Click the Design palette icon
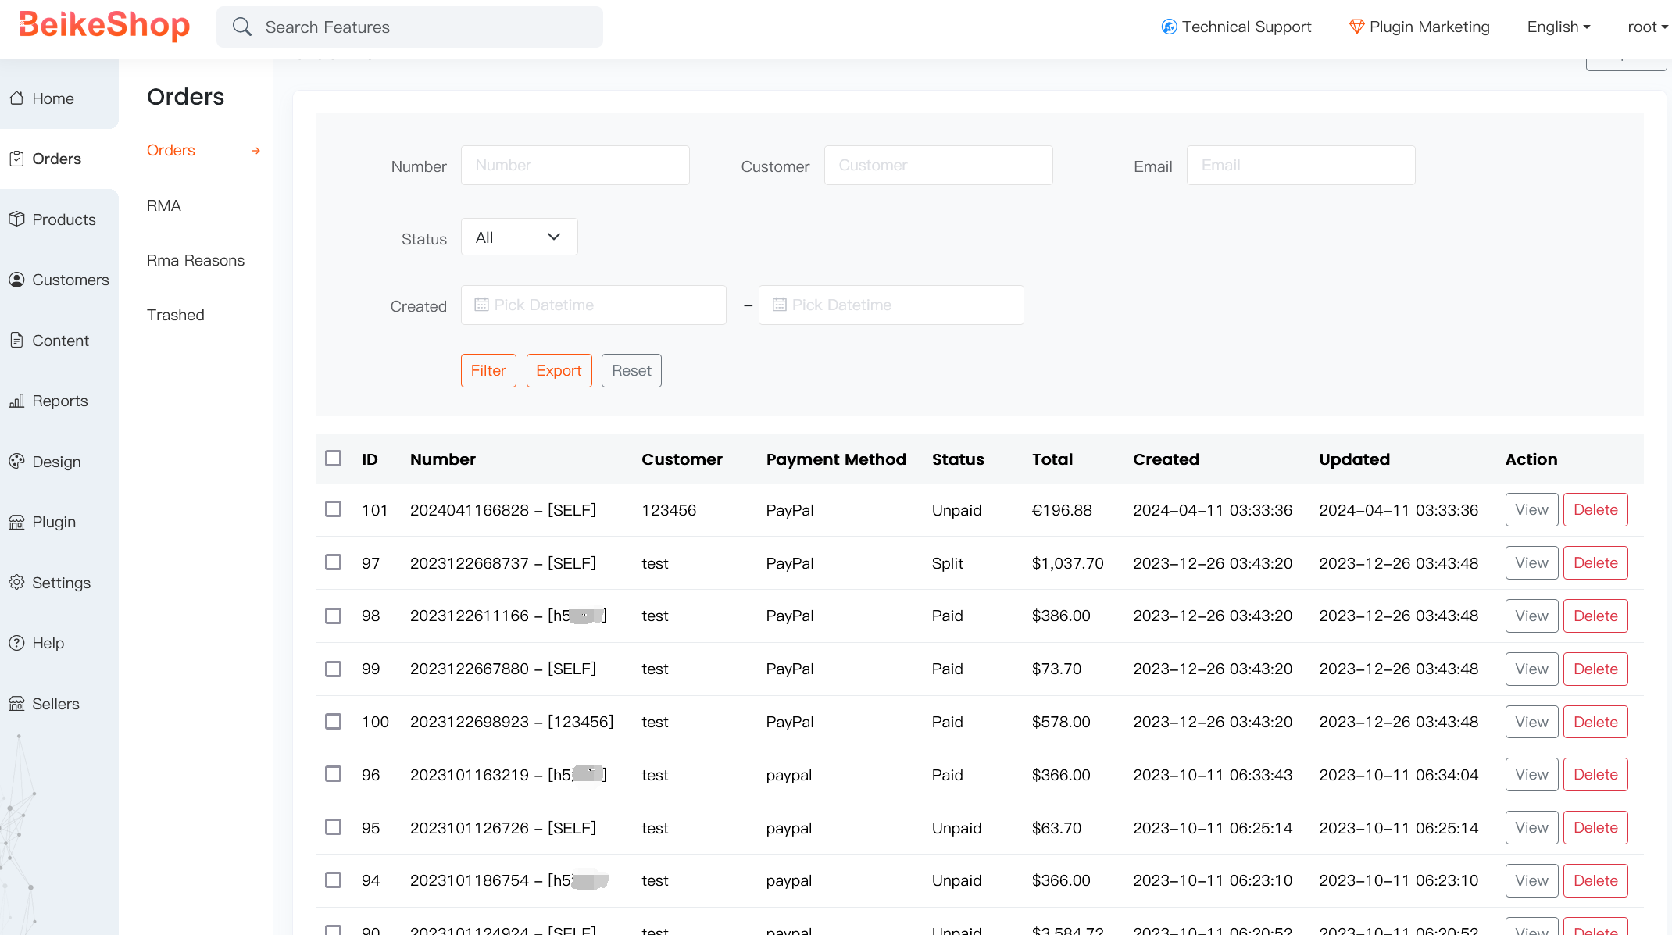Screen dimensions: 1672x935 click(16, 462)
